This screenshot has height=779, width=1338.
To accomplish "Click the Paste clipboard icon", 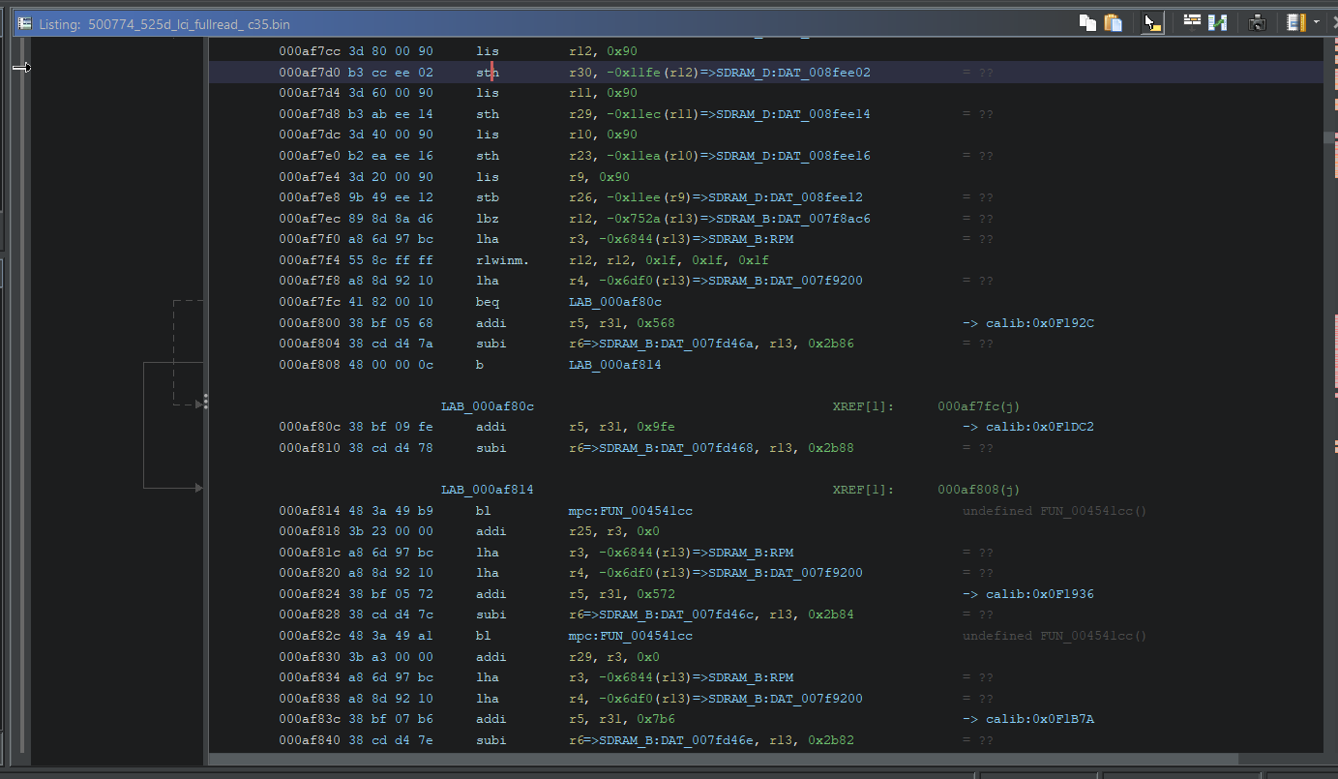I will coord(1114,23).
